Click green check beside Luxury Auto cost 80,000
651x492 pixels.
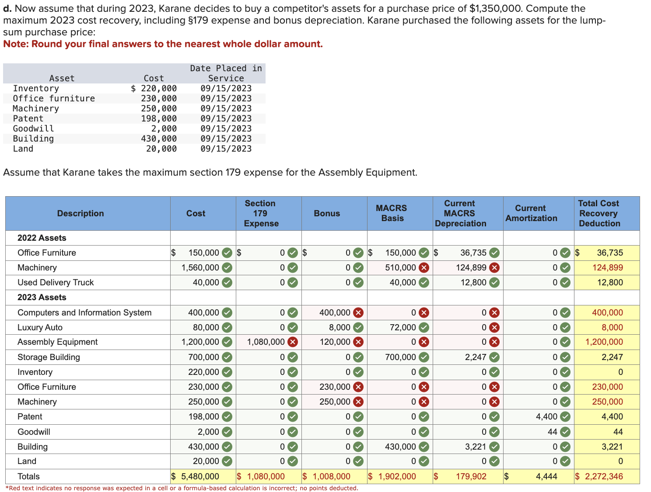[x=227, y=327]
